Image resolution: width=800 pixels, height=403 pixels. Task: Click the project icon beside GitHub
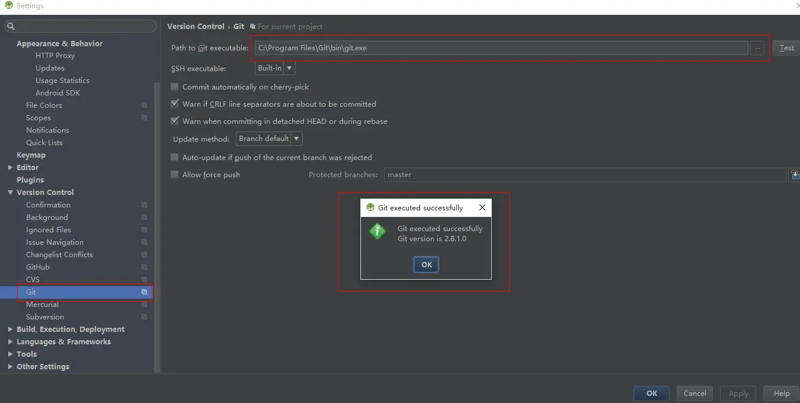tap(144, 267)
